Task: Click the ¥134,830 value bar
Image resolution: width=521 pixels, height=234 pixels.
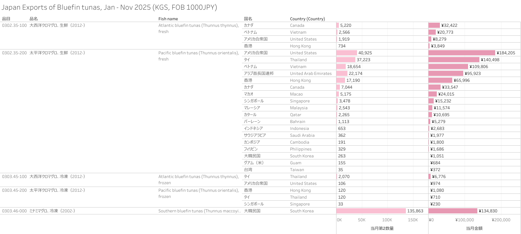Action: click(x=453, y=211)
